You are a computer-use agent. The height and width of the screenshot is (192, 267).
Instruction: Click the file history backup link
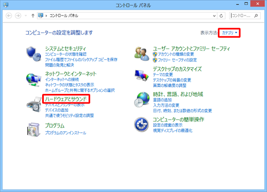(81, 60)
